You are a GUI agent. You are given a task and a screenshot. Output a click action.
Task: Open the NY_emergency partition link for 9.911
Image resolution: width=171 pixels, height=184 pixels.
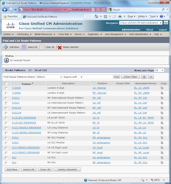102,138
